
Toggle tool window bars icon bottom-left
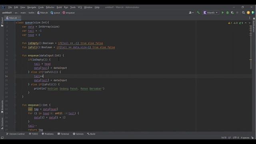click(x=2, y=138)
